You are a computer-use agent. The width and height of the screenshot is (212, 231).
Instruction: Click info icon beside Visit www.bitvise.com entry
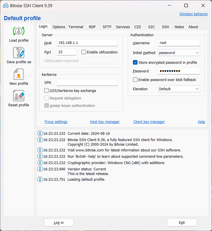(40, 150)
